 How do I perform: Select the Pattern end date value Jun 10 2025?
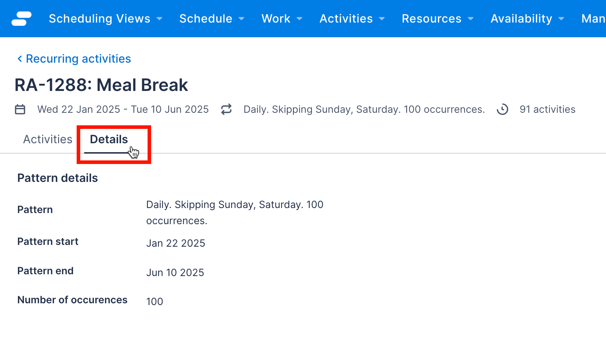pyautogui.click(x=175, y=272)
